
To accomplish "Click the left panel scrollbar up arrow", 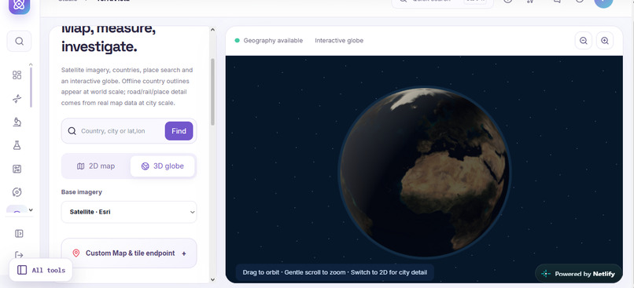I will [x=212, y=30].
